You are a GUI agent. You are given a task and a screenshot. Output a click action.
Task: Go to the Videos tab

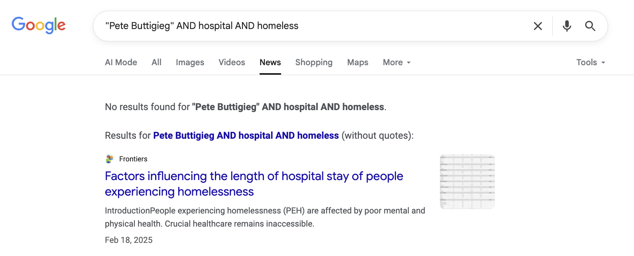232,62
